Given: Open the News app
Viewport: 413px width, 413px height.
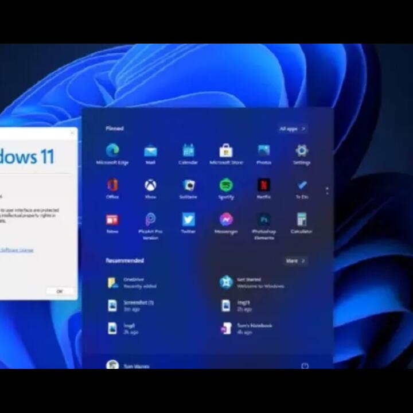Looking at the screenshot, I should (112, 223).
